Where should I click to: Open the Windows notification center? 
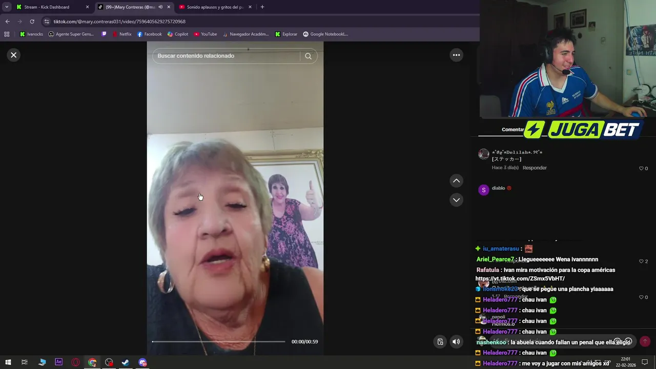tap(645, 362)
